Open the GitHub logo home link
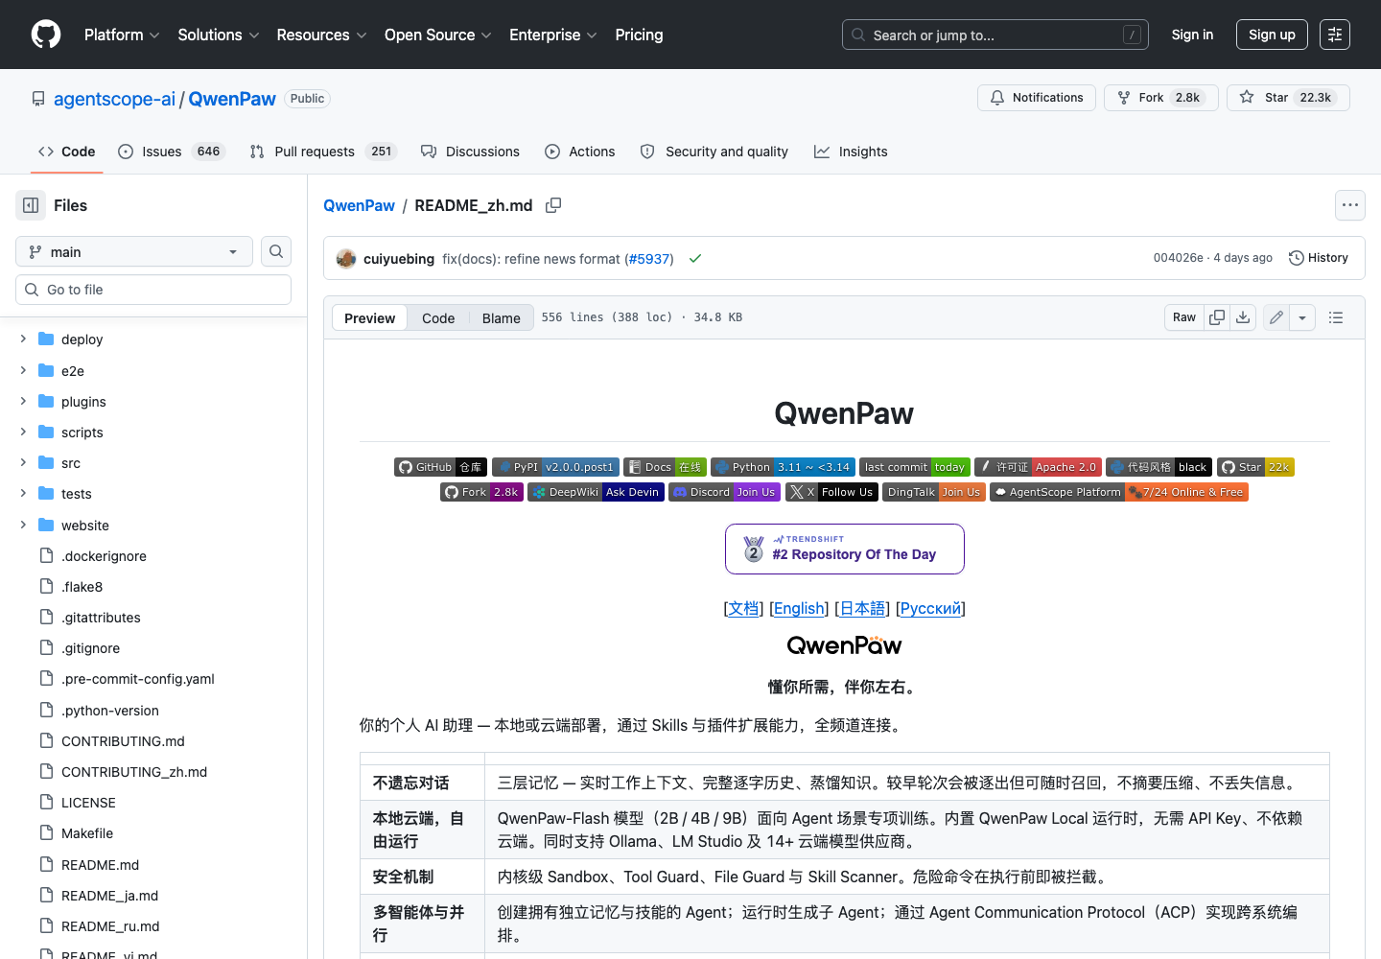 [x=46, y=35]
